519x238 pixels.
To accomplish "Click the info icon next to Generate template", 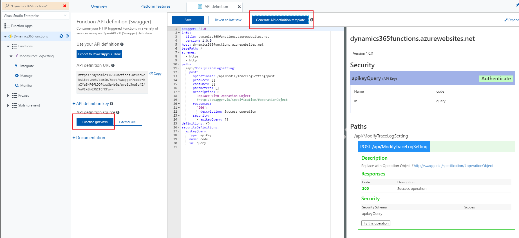I will (312, 20).
